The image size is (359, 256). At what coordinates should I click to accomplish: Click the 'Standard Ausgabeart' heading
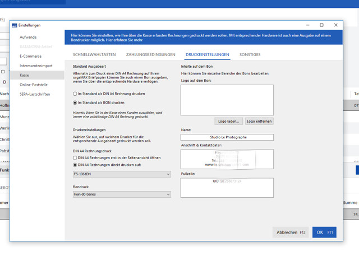pyautogui.click(x=89, y=66)
